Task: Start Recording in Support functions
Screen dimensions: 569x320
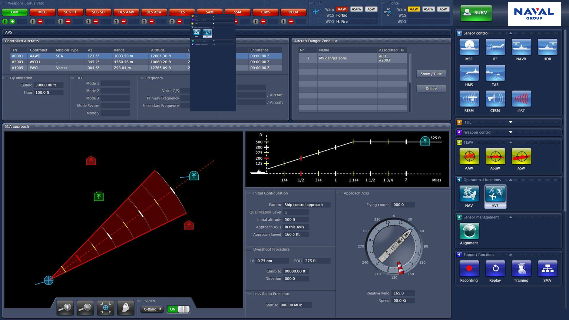Action: 469,269
